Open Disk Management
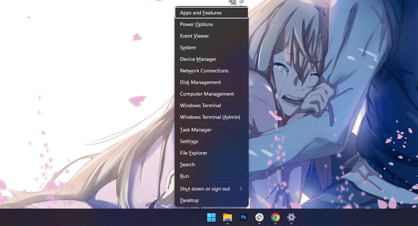The height and width of the screenshot is (226, 418). 200,82
